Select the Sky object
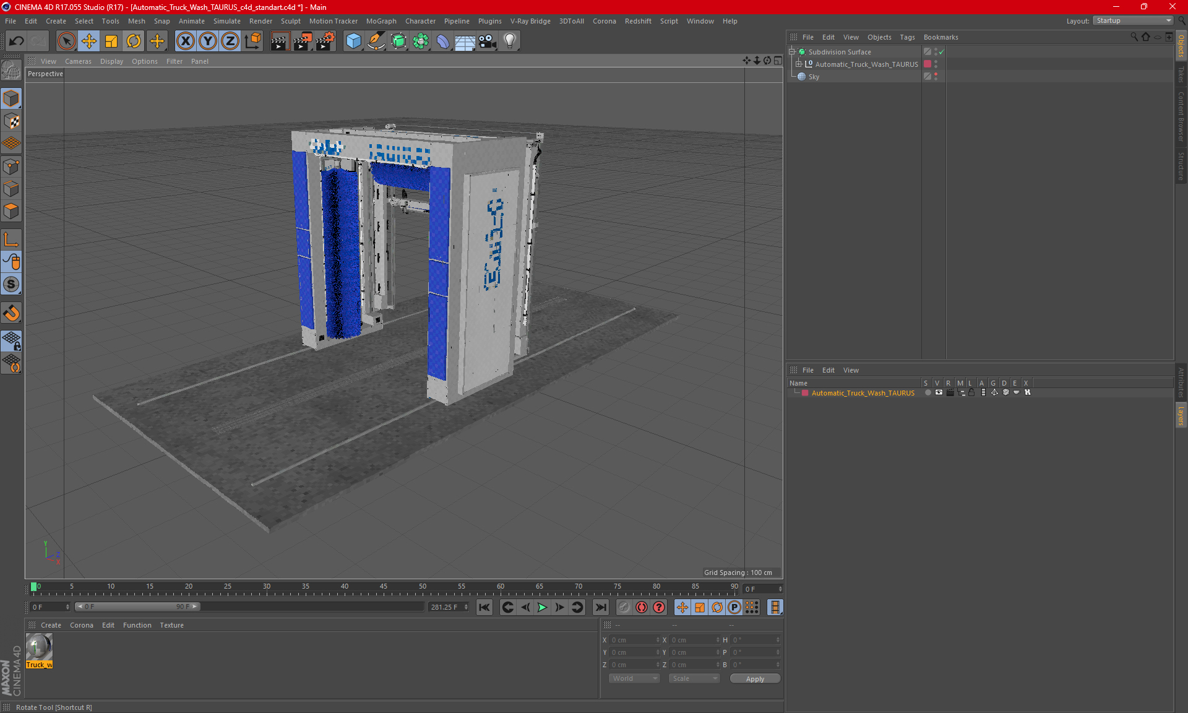The image size is (1188, 713). 814,77
